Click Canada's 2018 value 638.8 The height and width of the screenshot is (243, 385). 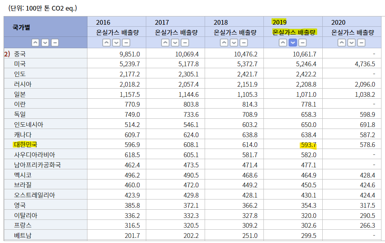(x=250, y=135)
